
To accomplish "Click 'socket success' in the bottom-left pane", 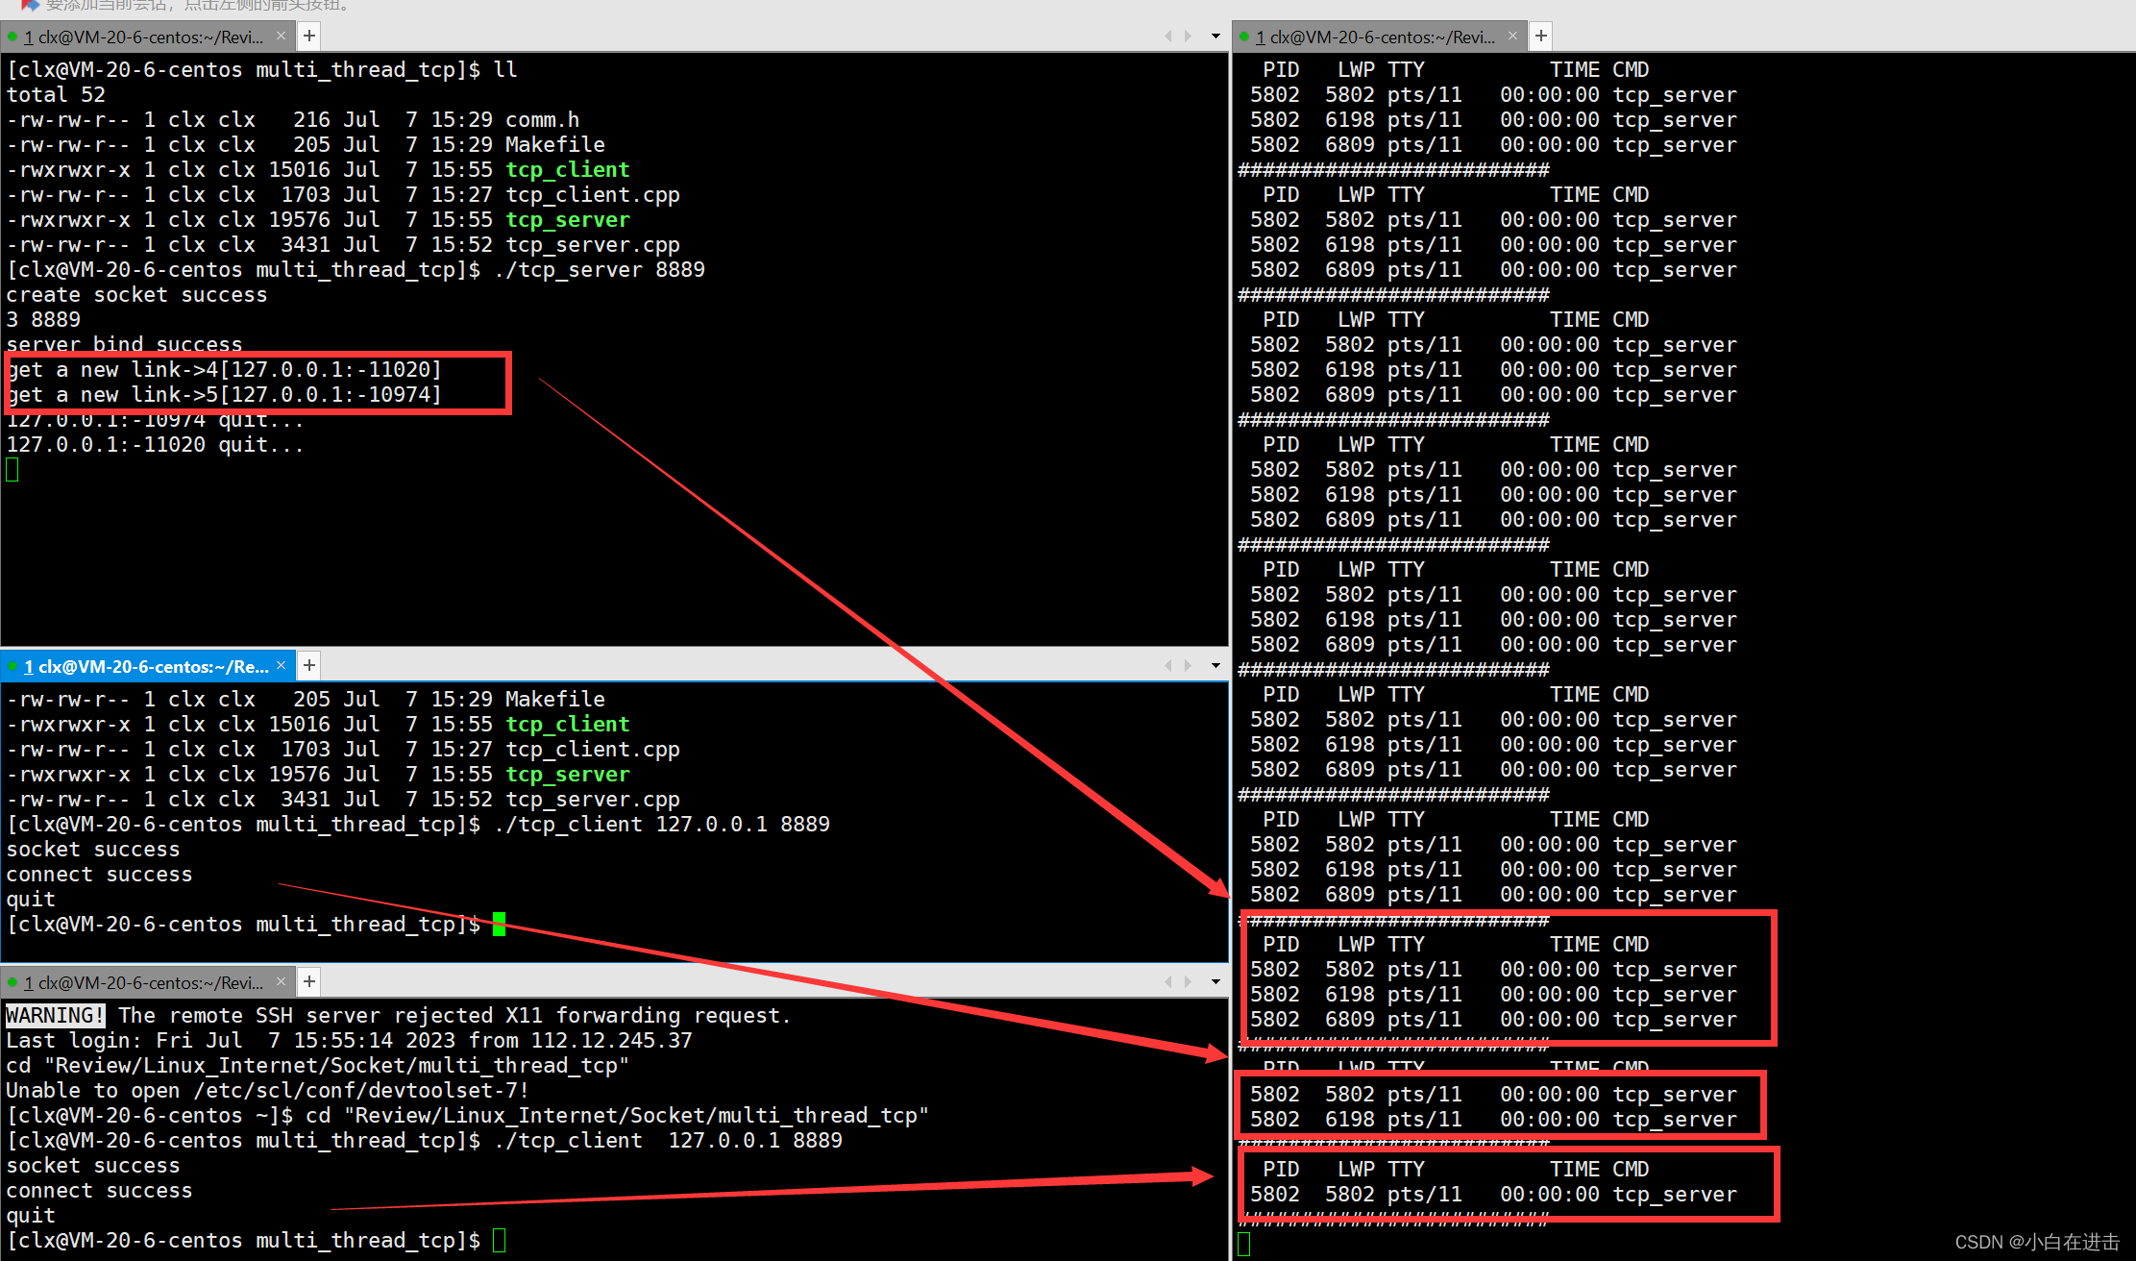I will point(93,1165).
